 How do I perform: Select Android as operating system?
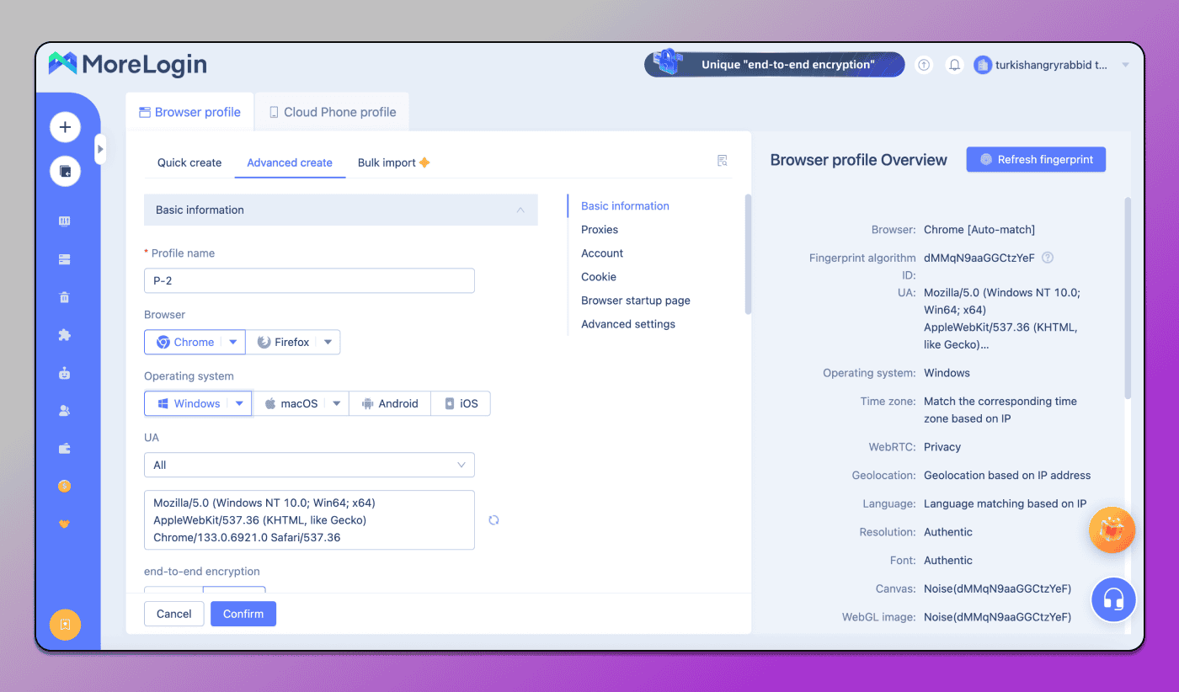tap(390, 404)
